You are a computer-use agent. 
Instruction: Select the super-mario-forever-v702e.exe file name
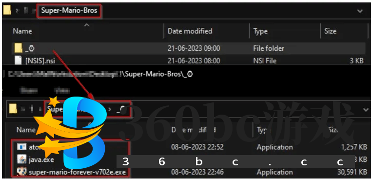tap(77, 172)
